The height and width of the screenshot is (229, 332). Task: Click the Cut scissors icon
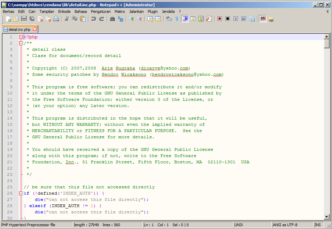point(67,19)
